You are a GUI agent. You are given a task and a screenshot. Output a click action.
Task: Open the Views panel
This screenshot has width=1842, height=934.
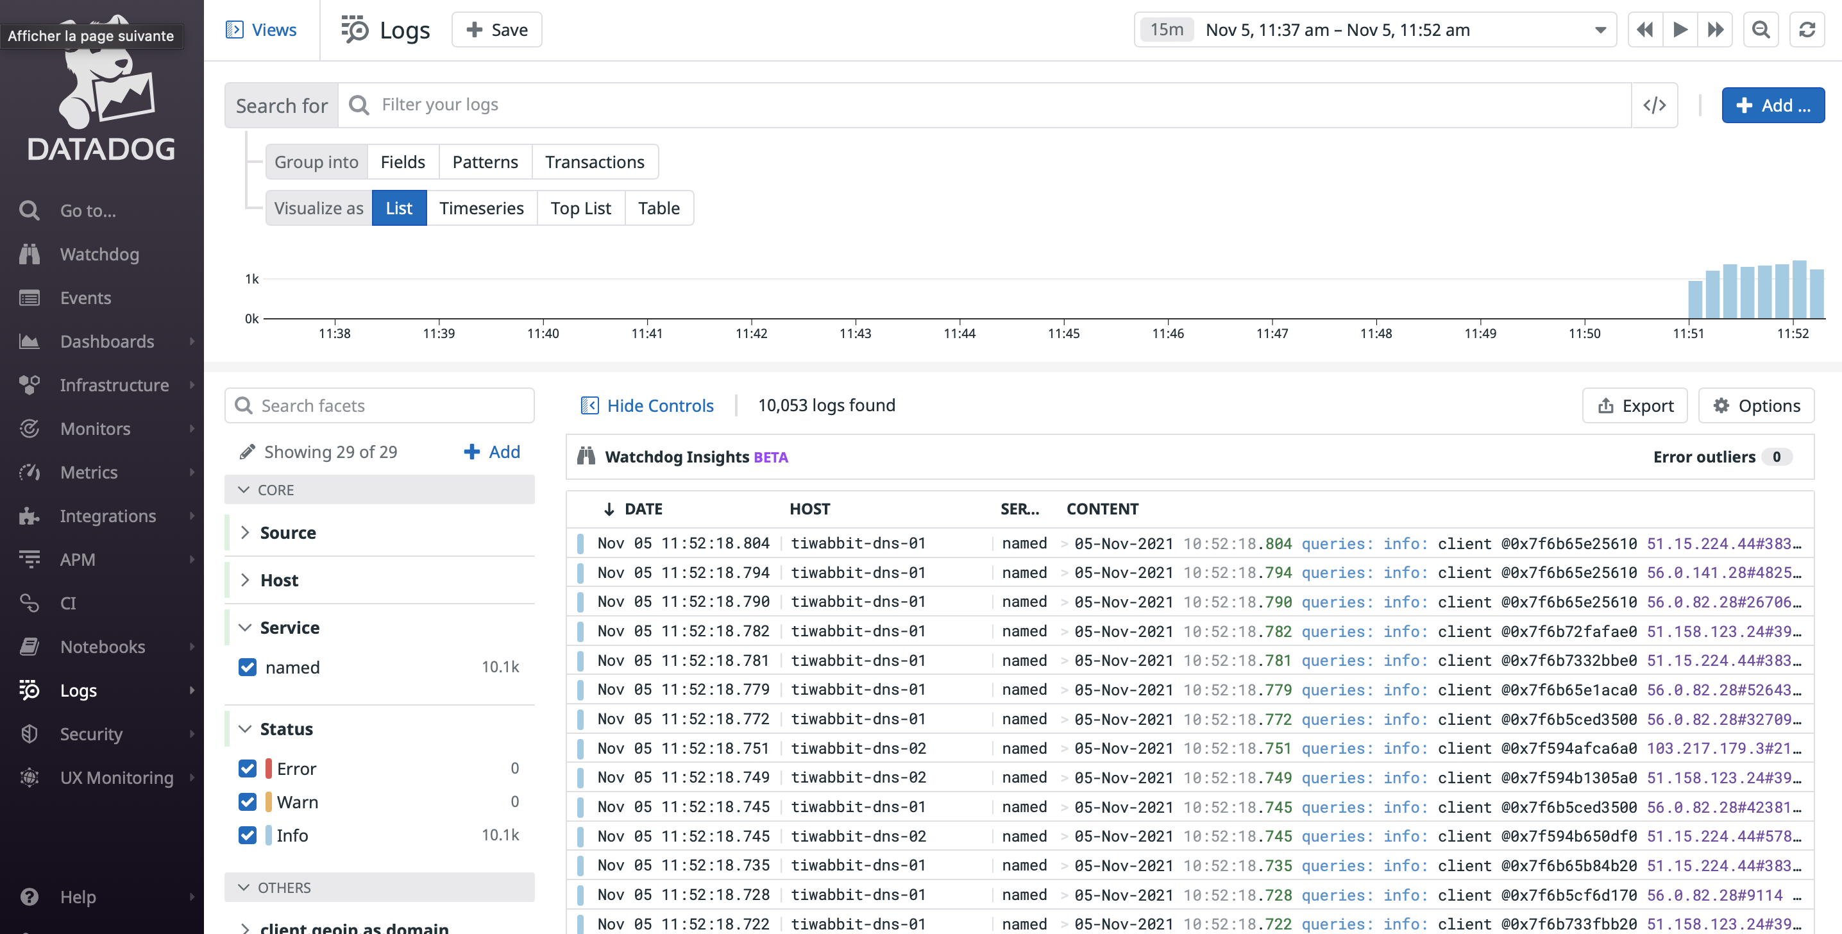[x=261, y=30]
